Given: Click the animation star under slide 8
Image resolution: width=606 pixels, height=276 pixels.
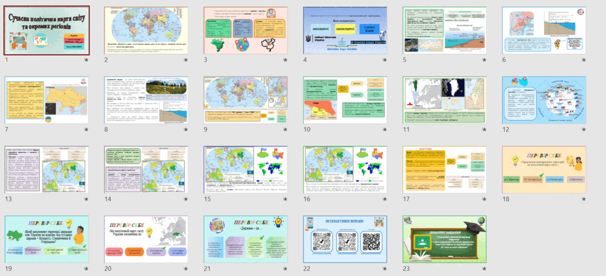Looking at the screenshot, I should point(186,130).
